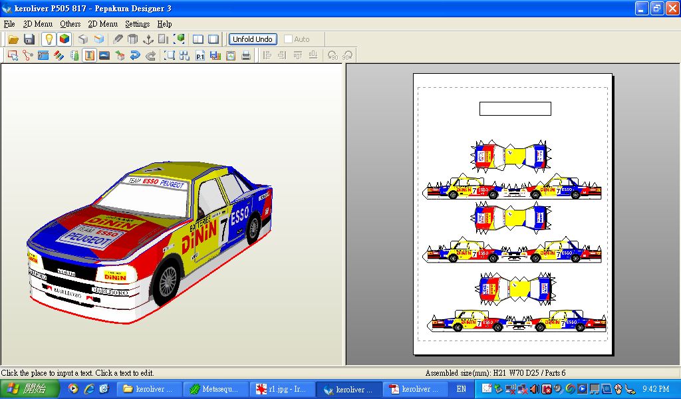Image resolution: width=681 pixels, height=399 pixels.
Task: Activate the input text tool icon
Action: pos(89,56)
